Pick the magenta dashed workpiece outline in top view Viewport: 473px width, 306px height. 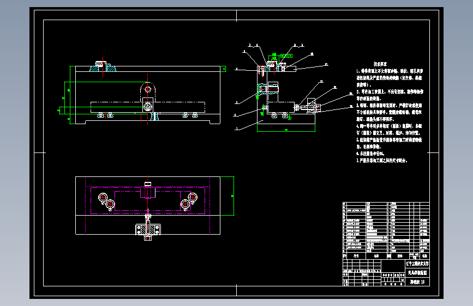tap(148, 200)
